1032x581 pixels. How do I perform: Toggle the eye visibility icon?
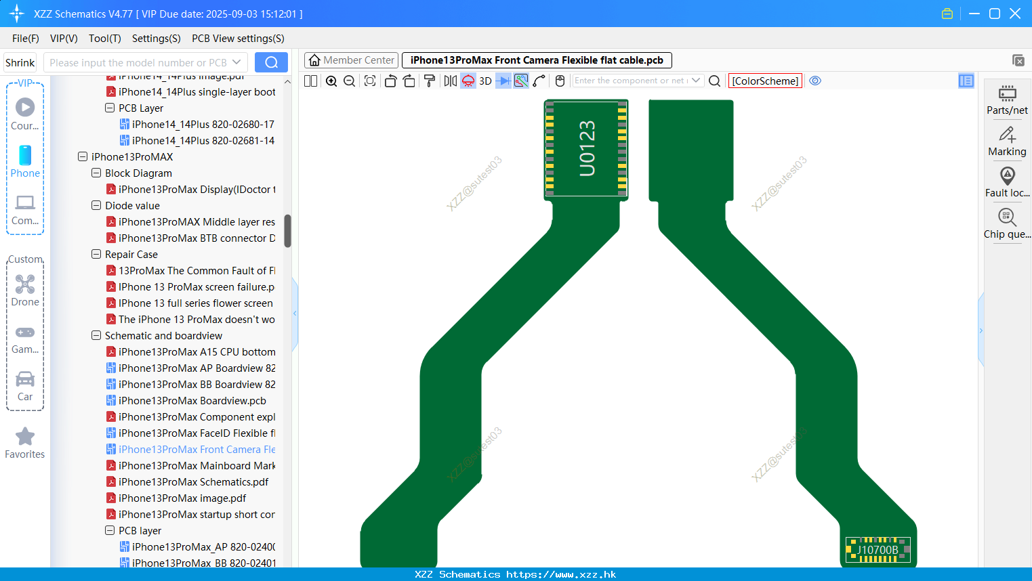point(815,81)
